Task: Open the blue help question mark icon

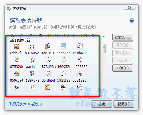Action: pos(132,21)
